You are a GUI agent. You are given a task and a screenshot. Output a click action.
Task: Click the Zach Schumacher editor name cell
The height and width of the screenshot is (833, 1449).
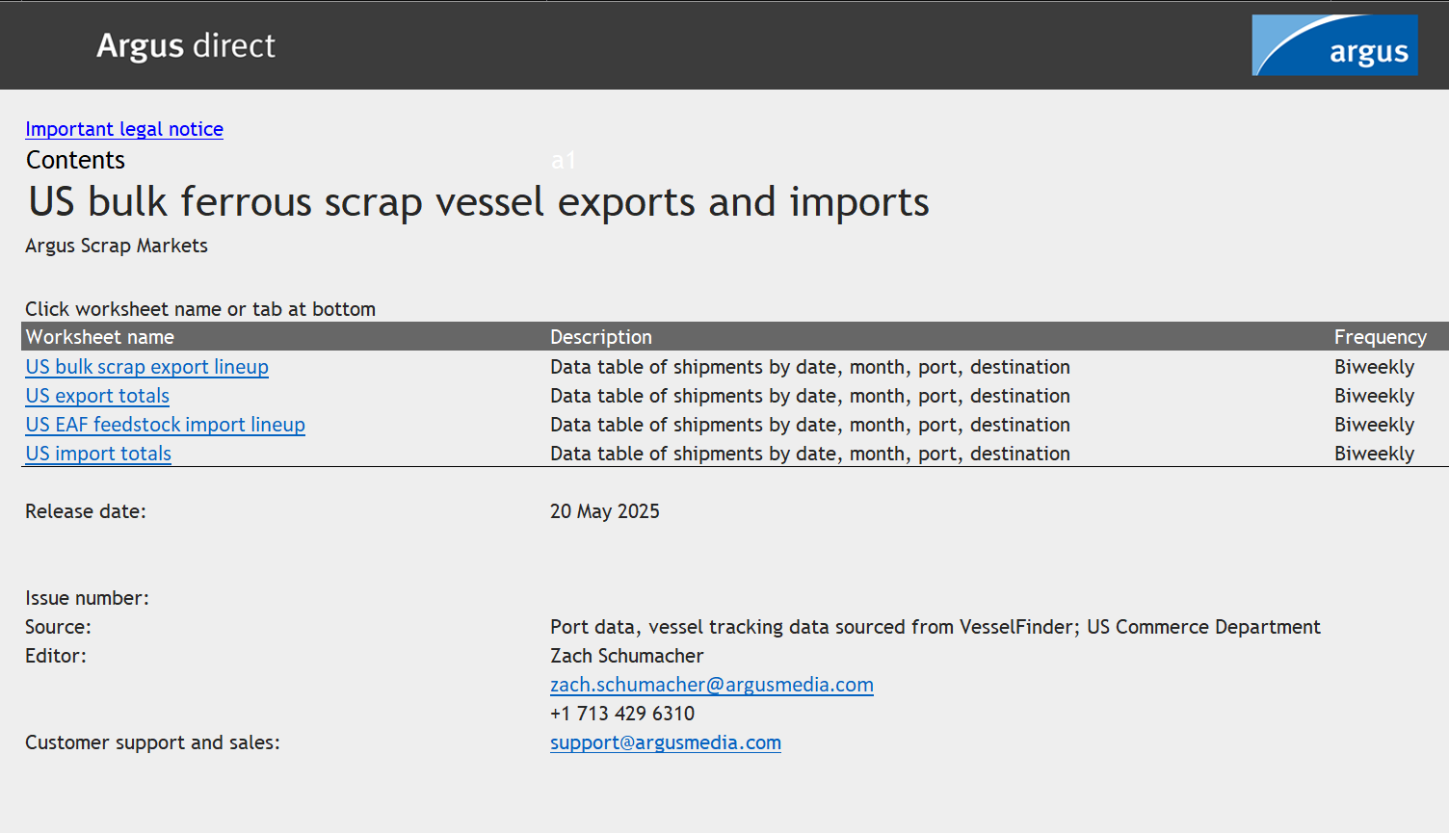coord(626,656)
